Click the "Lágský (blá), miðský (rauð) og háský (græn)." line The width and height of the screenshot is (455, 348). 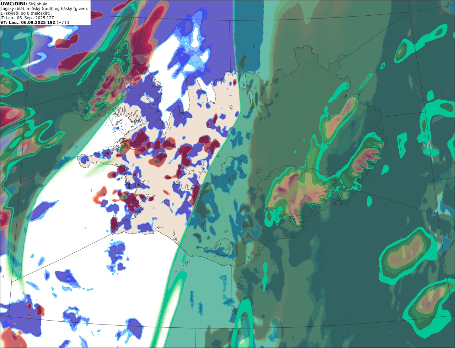pos(44,9)
